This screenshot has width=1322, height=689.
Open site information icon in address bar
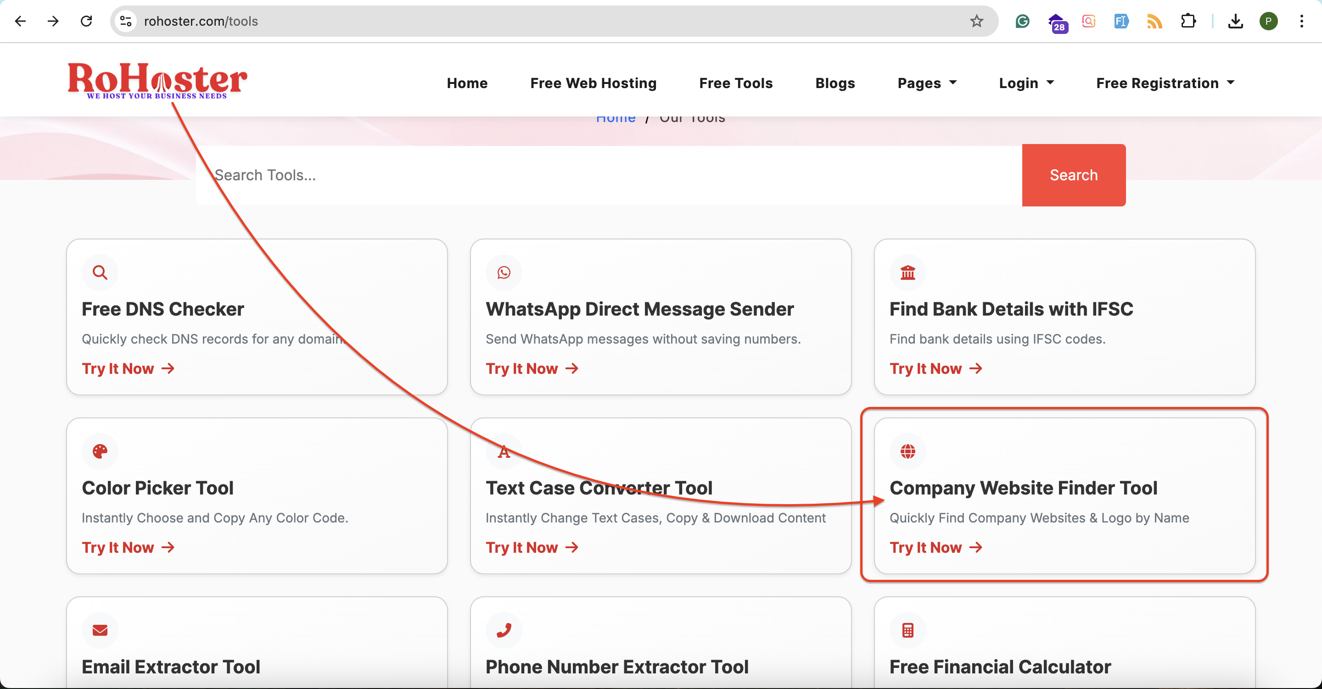[126, 21]
